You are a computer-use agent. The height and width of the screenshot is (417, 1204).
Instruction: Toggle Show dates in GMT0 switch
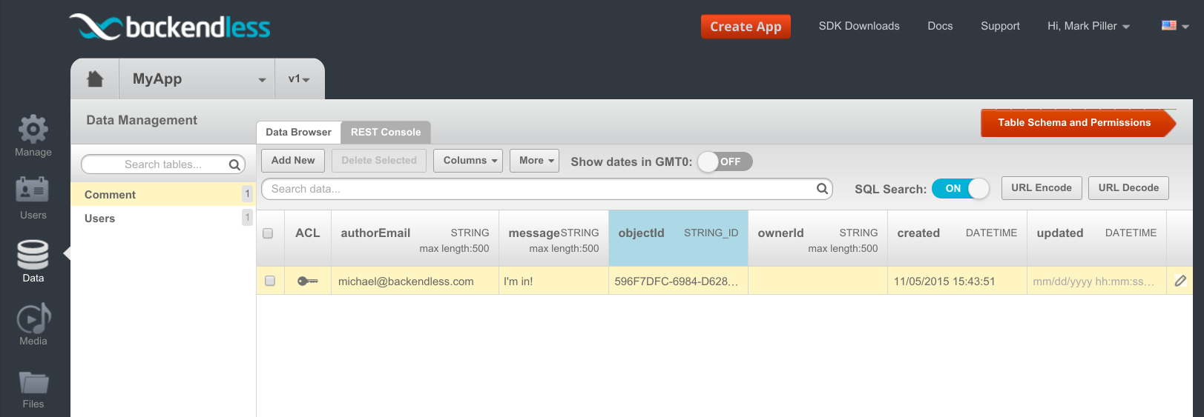coord(725,161)
